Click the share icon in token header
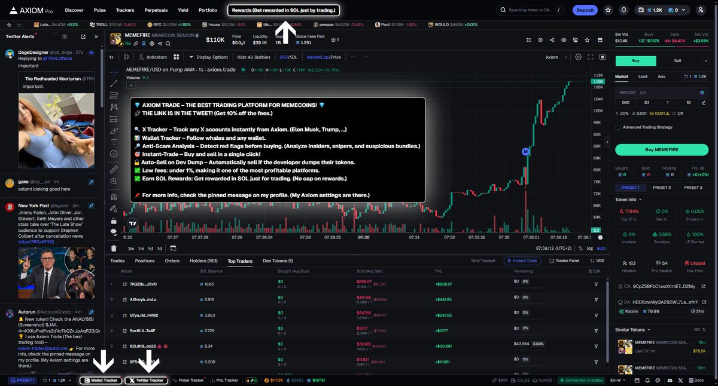The image size is (718, 386). tap(552, 39)
